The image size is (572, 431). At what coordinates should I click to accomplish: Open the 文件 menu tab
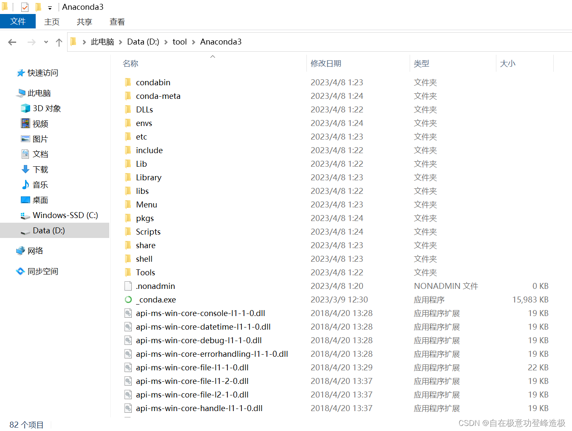[x=18, y=22]
